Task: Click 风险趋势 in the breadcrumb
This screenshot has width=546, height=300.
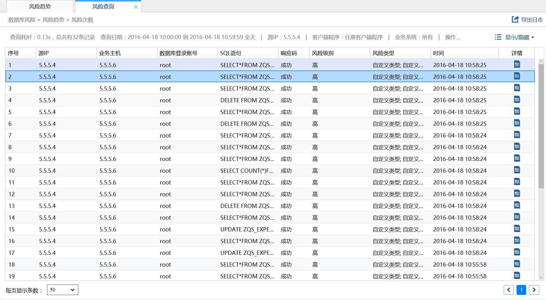Action: point(53,20)
